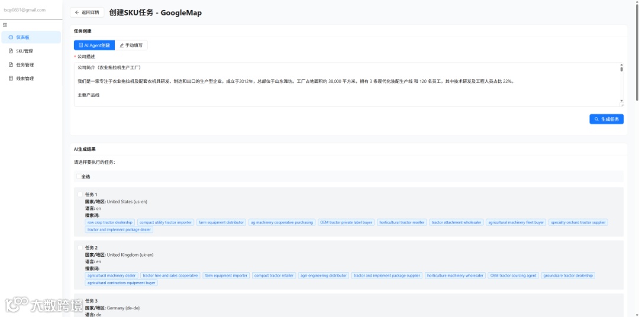Image resolution: width=639 pixels, height=317 pixels.
Task: Click tag 'compact utility tractor importer'
Action: click(x=166, y=222)
